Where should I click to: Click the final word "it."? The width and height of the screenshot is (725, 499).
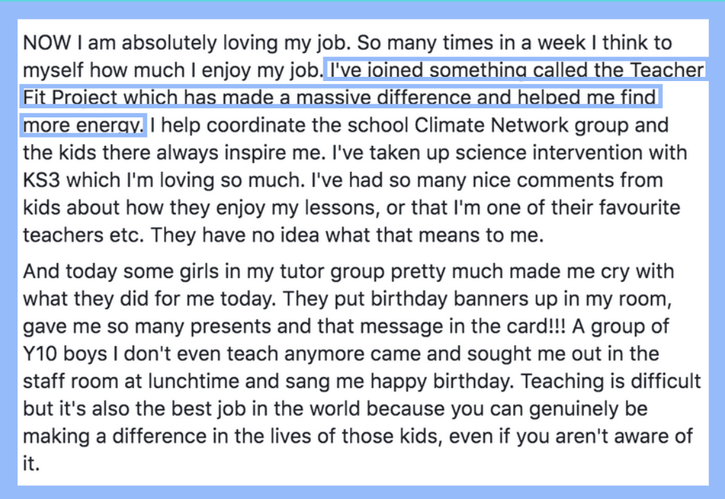click(31, 463)
